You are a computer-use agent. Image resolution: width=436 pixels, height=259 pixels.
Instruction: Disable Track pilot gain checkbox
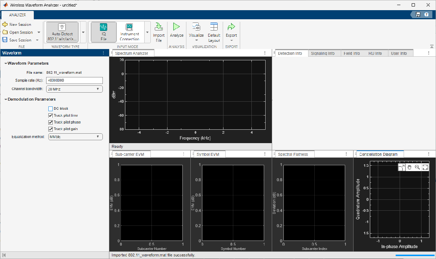pyautogui.click(x=51, y=129)
